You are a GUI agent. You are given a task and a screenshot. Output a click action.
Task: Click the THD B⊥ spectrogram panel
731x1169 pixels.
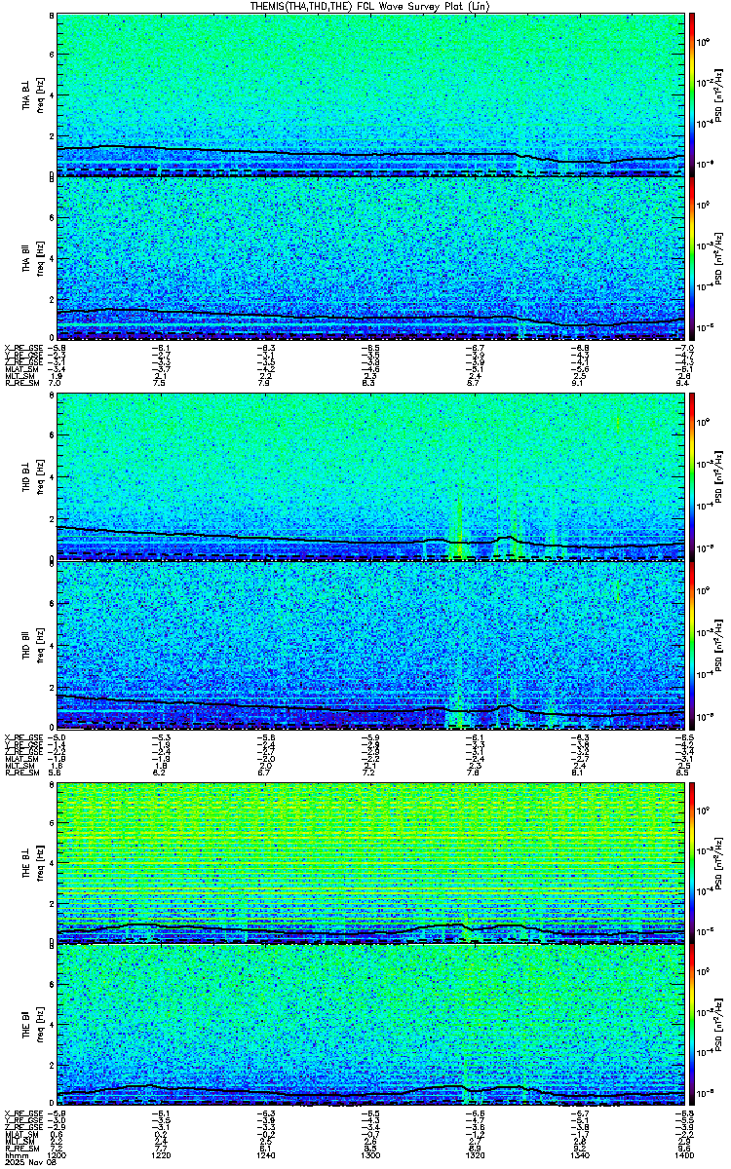(x=370, y=477)
